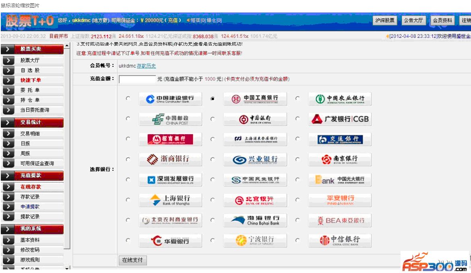Screen dimensions: 471x273
Task: Click the 平安银行 logo
Action: [x=340, y=200]
